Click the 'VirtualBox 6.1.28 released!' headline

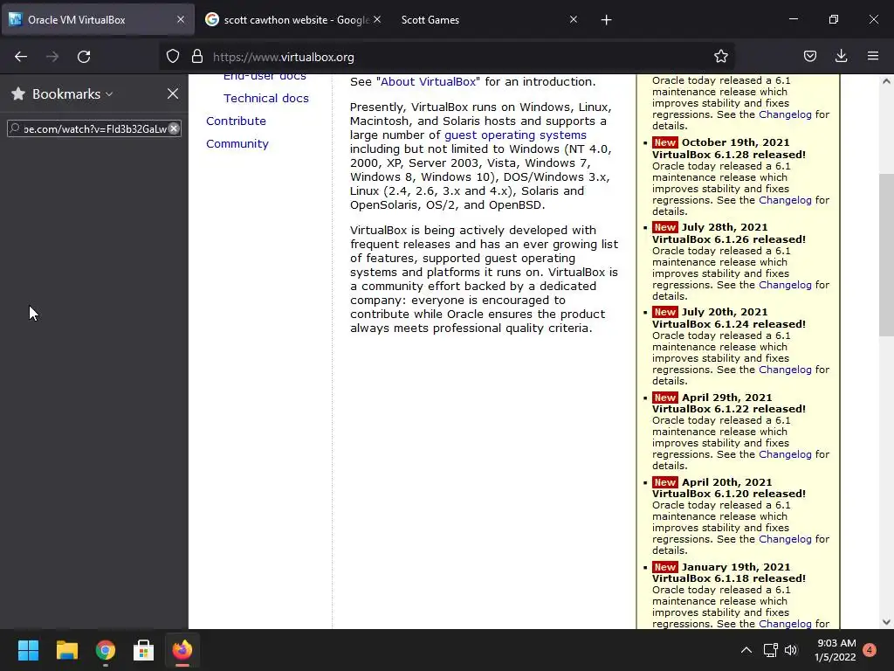click(729, 154)
